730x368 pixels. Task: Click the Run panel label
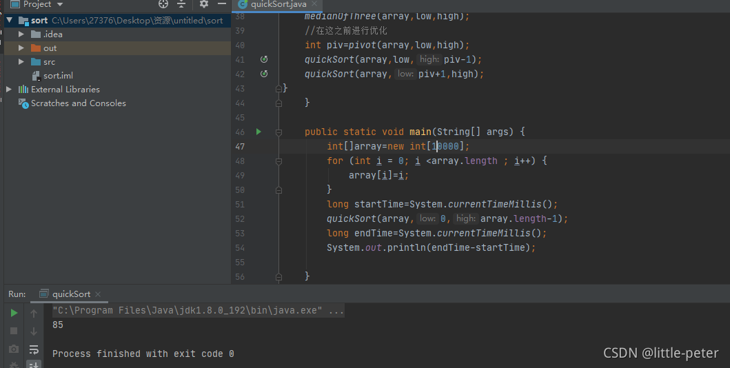click(x=17, y=294)
